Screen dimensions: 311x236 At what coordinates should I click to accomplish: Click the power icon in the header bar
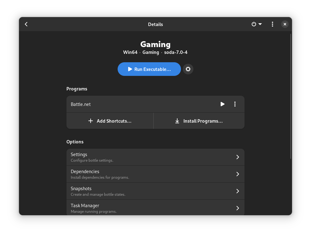pyautogui.click(x=254, y=24)
